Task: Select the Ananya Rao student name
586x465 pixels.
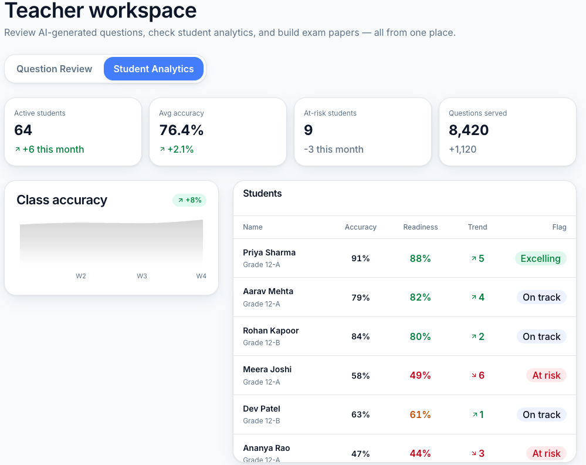Action: [266, 448]
